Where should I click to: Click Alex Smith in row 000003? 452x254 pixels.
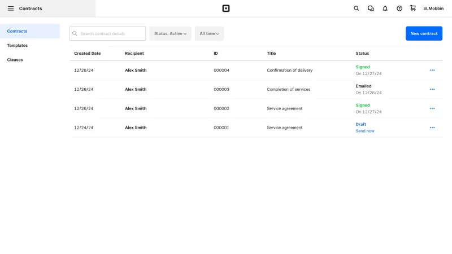[136, 89]
